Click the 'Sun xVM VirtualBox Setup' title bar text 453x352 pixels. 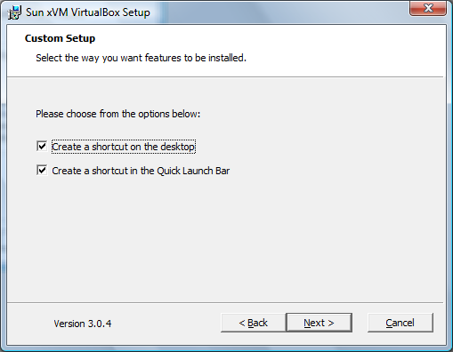click(88, 12)
